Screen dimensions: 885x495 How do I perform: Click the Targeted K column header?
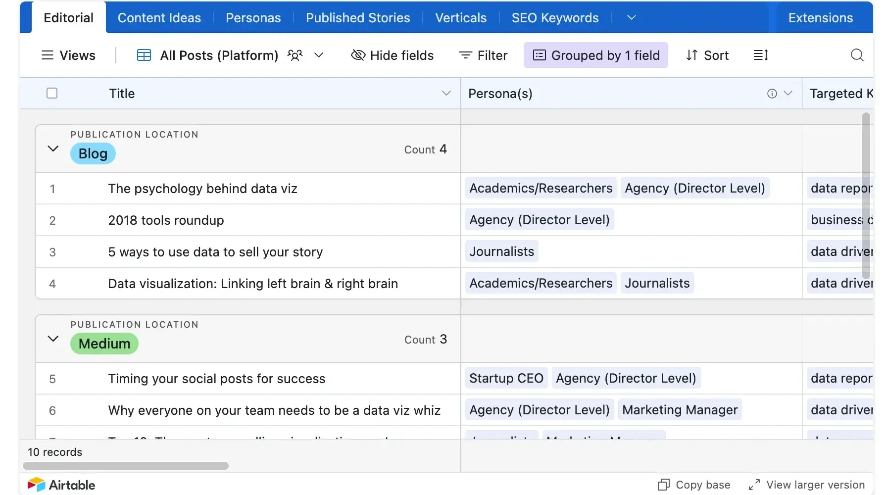[x=838, y=93]
